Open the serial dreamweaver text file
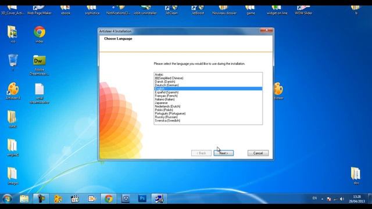Screen dimensions: 372x209 pos(40,93)
